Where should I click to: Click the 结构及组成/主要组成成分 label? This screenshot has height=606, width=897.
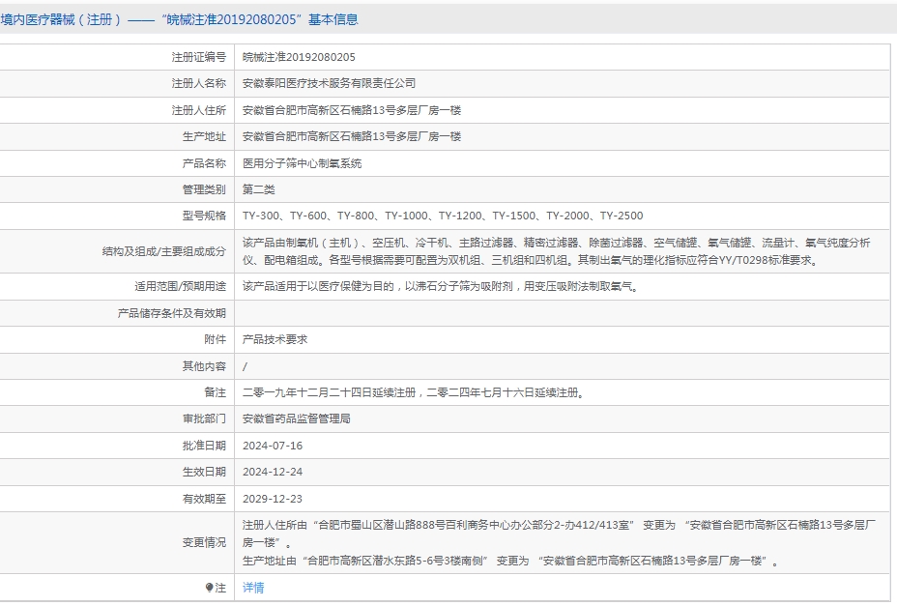tap(164, 251)
